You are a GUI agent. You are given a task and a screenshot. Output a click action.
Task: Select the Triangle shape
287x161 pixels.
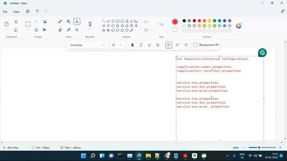point(131,21)
